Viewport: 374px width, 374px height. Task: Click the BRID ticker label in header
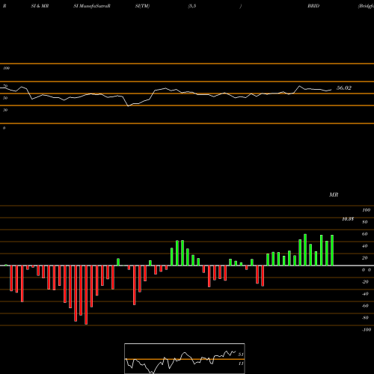(x=313, y=6)
